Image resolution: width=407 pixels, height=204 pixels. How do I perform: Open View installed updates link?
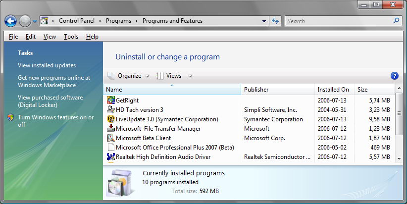click(47, 65)
